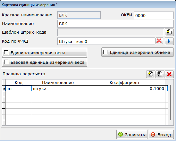Click the Штука - код 0 field

click(106, 41)
